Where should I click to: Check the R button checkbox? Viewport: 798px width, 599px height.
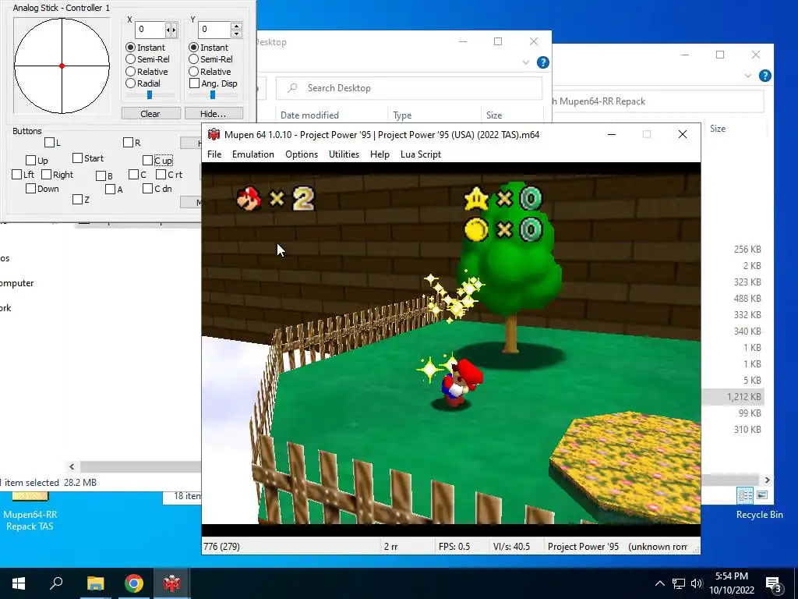pyautogui.click(x=128, y=143)
